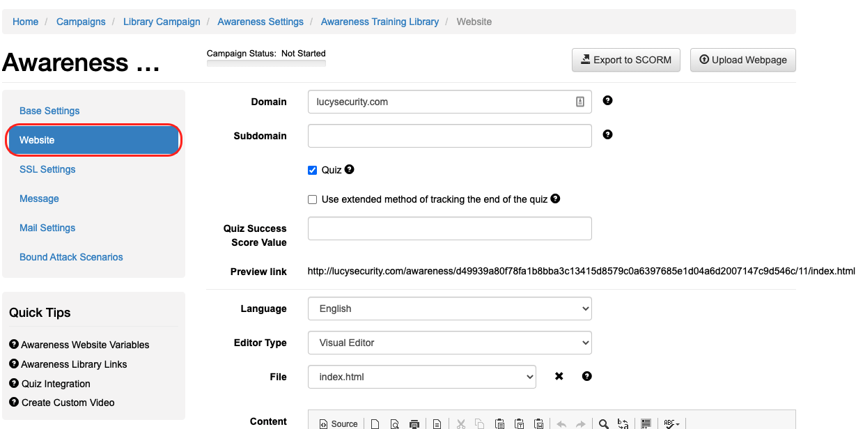
Task: Click Export to SCORM button
Action: [x=626, y=60]
